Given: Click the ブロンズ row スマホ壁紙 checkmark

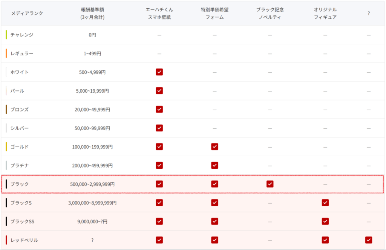Looking at the screenshot, I should 159,109.
